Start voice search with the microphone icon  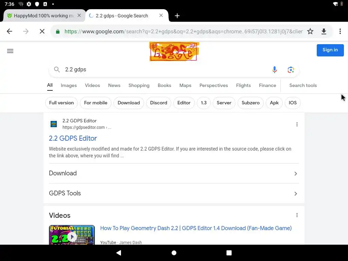click(x=275, y=70)
